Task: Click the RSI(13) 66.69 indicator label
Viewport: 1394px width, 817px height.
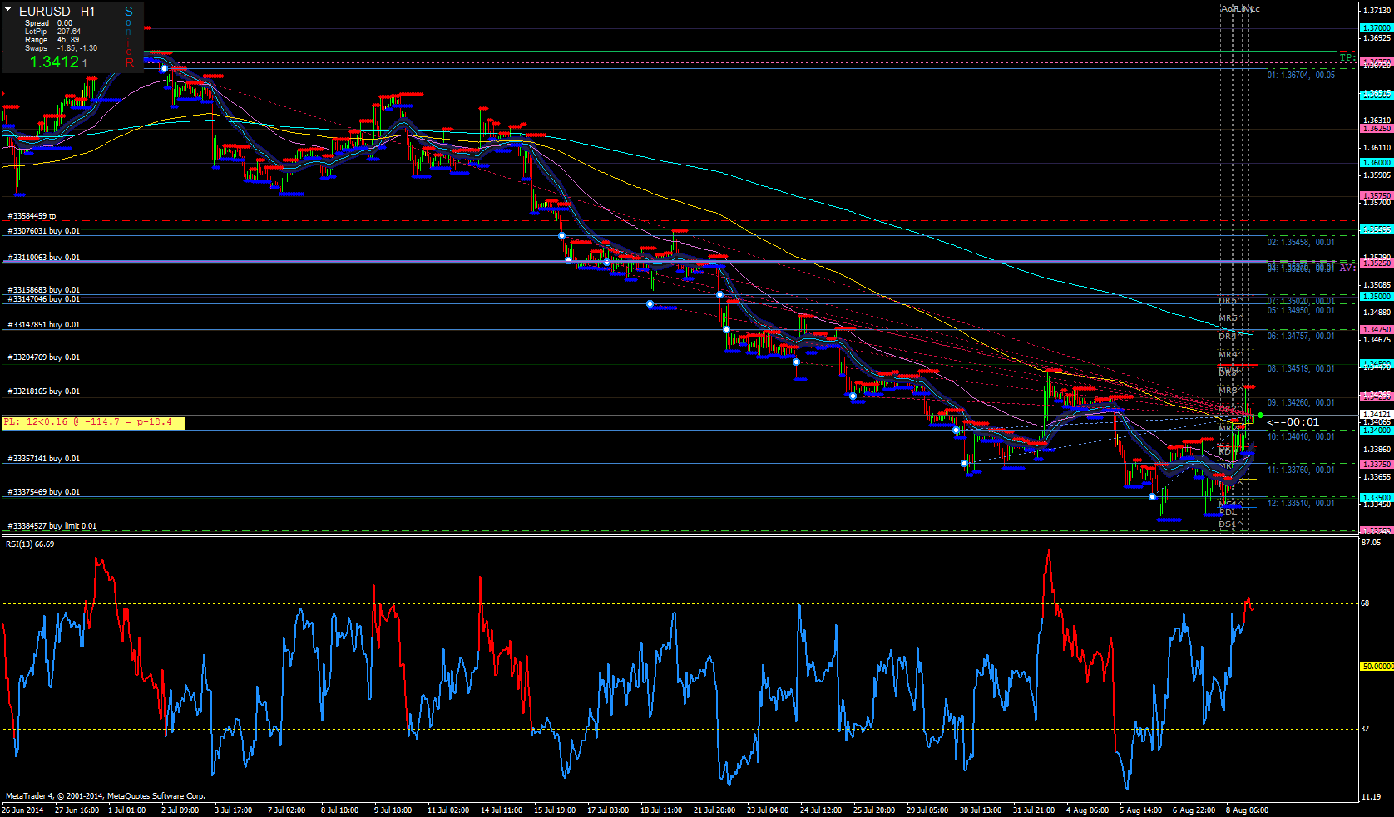Action: pos(30,544)
